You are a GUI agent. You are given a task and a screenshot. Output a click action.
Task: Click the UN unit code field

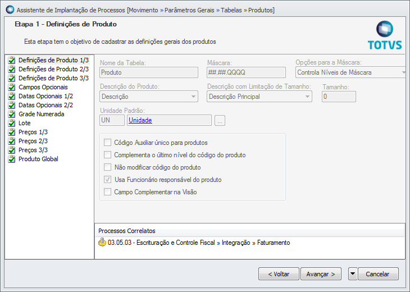(x=112, y=120)
